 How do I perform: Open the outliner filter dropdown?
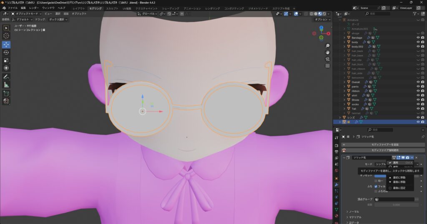[x=416, y=14]
